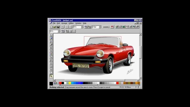This screenshot has height=107, width=190.
Task: Click the Open file folder icon
Action: (55, 27)
